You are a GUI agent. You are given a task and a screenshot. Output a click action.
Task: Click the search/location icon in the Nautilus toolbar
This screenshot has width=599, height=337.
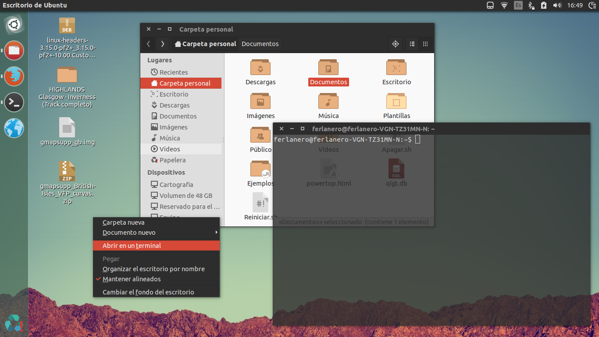tap(395, 44)
